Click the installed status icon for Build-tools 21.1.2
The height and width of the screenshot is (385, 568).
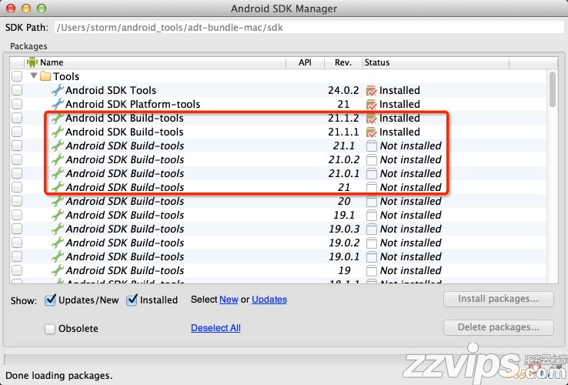pyautogui.click(x=371, y=118)
